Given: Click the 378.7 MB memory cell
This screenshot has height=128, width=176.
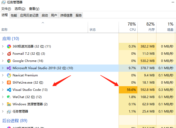Looking at the screenshot, I should tap(147, 68).
